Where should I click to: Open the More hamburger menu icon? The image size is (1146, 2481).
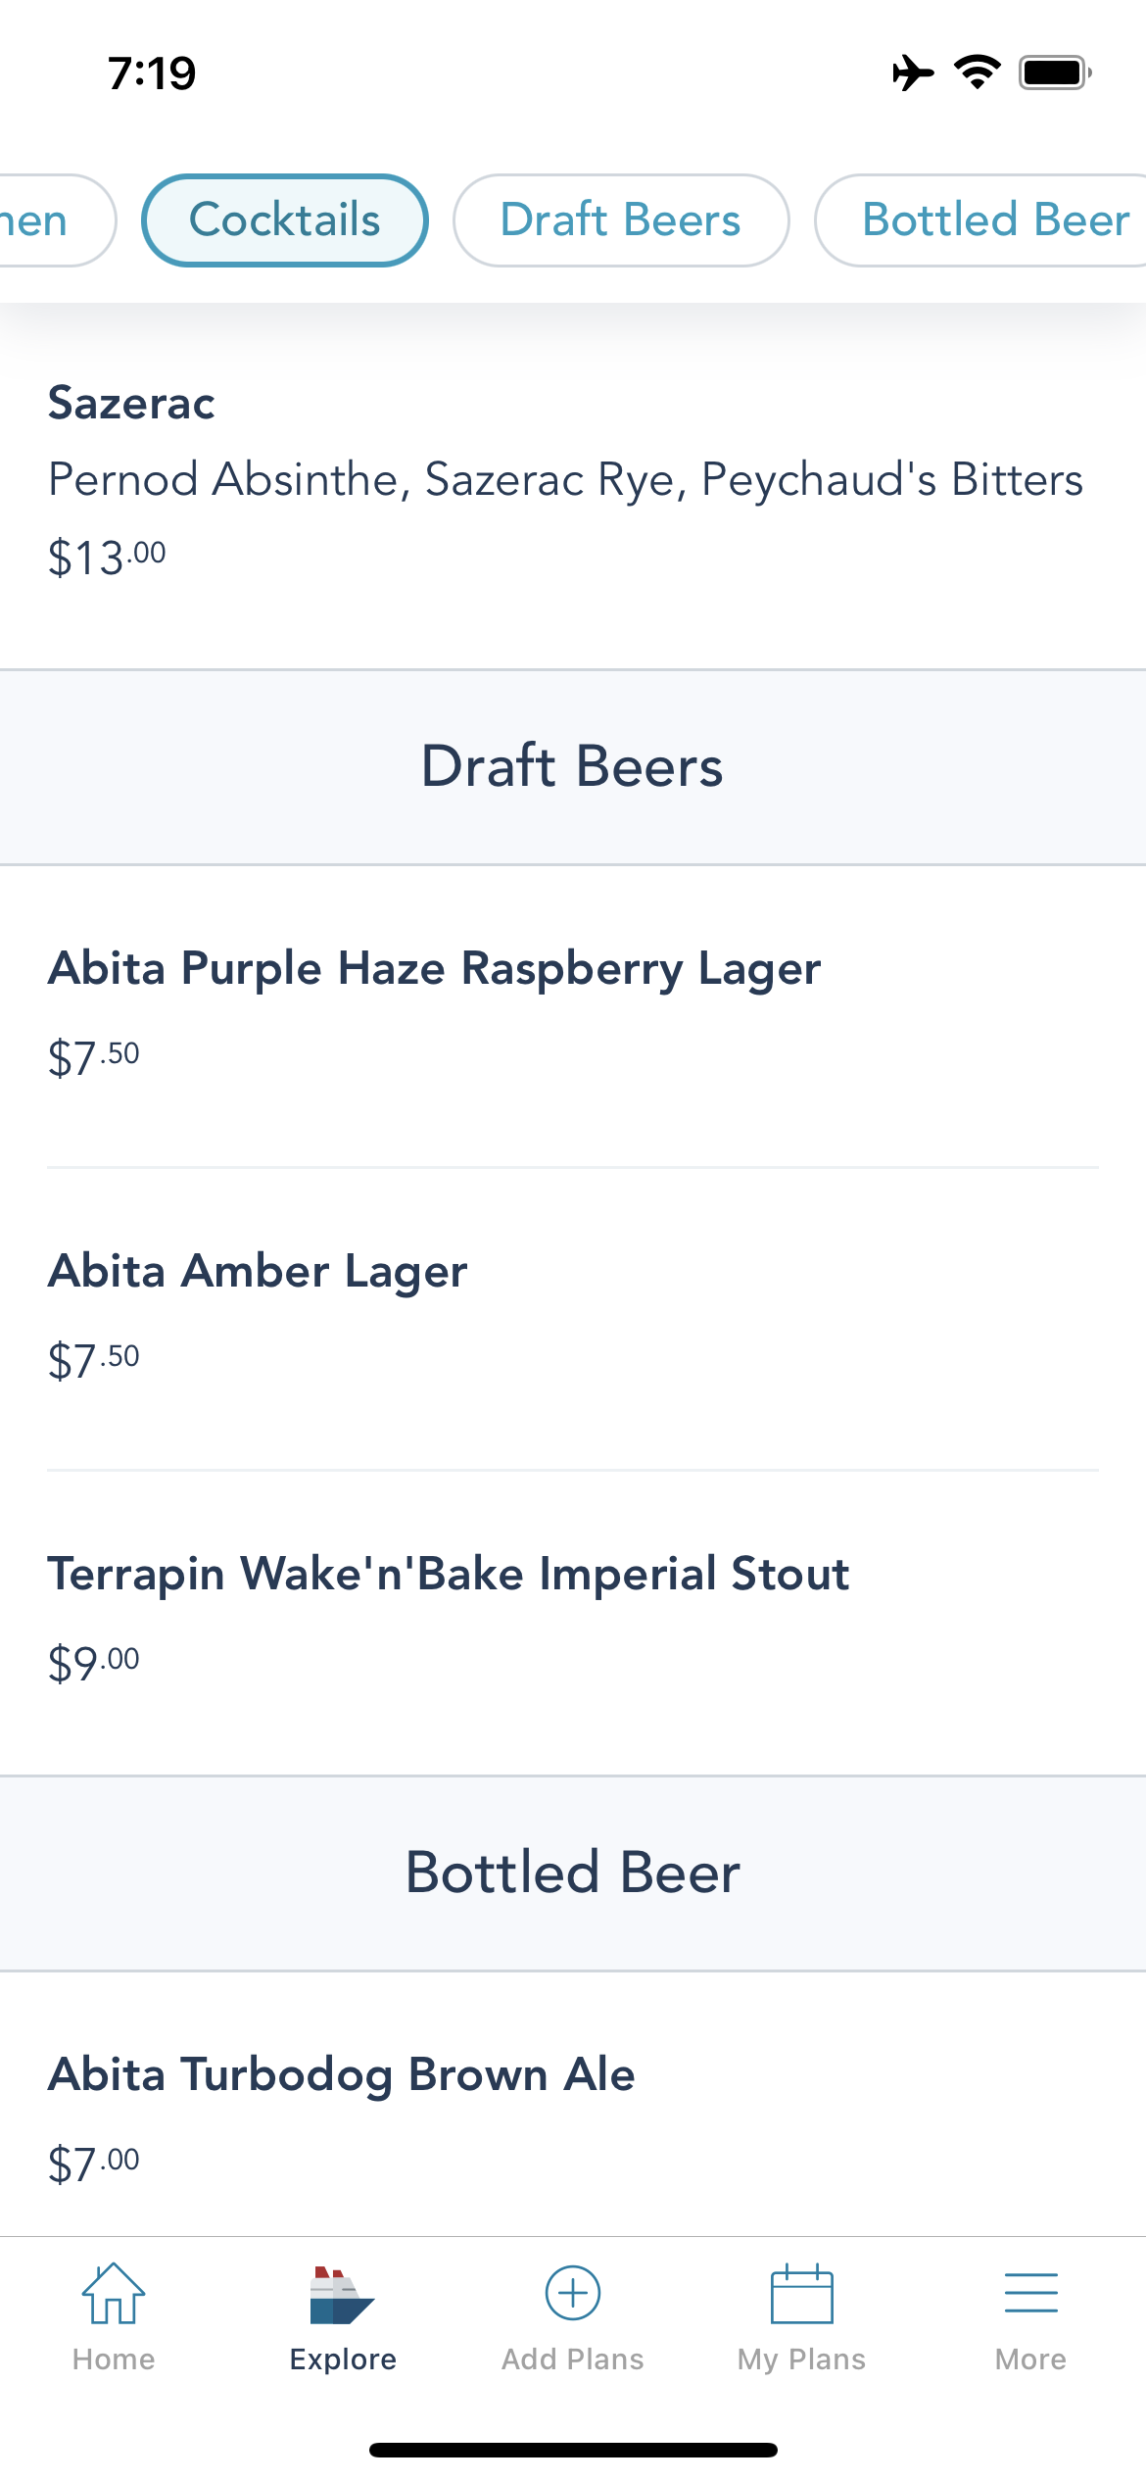(1030, 2294)
